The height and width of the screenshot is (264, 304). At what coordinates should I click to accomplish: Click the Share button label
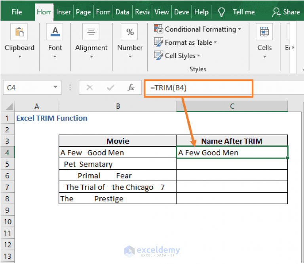click(x=291, y=12)
